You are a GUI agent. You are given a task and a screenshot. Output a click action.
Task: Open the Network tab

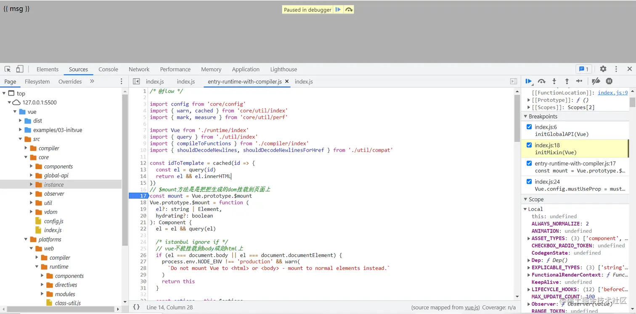(139, 69)
